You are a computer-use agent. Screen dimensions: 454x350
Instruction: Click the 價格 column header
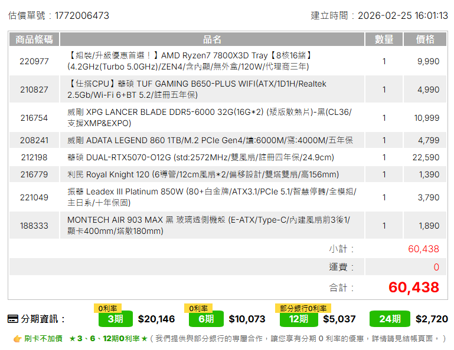(425, 39)
